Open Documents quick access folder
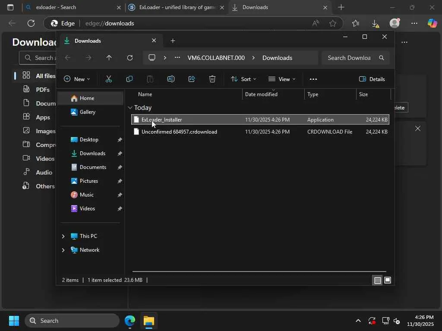This screenshot has width=442, height=331. tap(91, 167)
